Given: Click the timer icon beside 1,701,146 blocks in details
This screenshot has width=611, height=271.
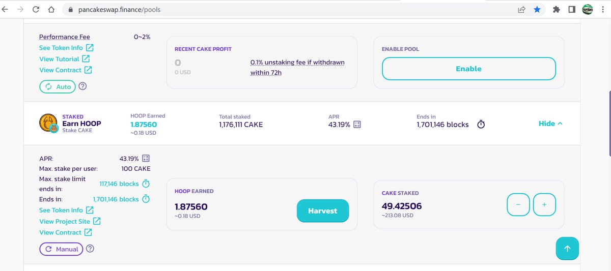Looking at the screenshot, I should click(x=146, y=199).
